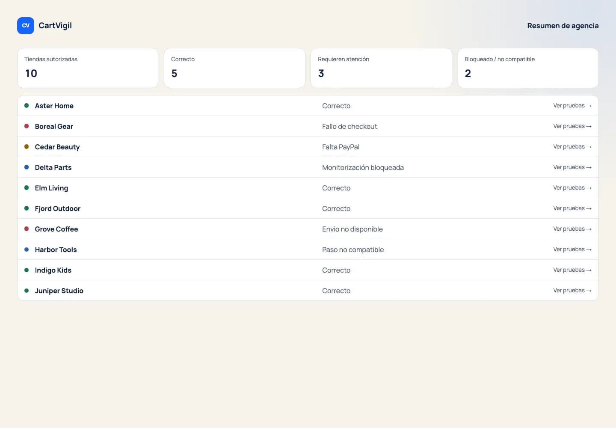The width and height of the screenshot is (616, 428).
Task: Click the CartVigil brand name
Action: [55, 26]
